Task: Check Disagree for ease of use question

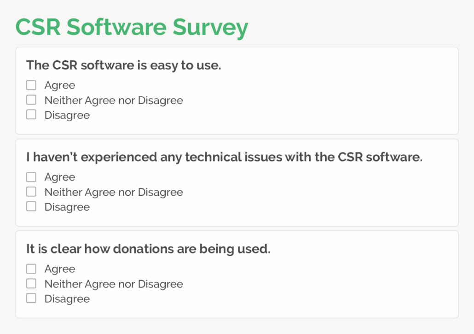Action: tap(31, 114)
